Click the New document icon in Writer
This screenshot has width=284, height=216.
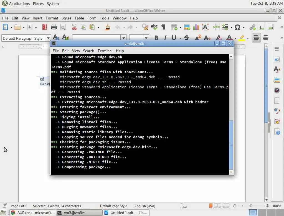tap(5, 27)
